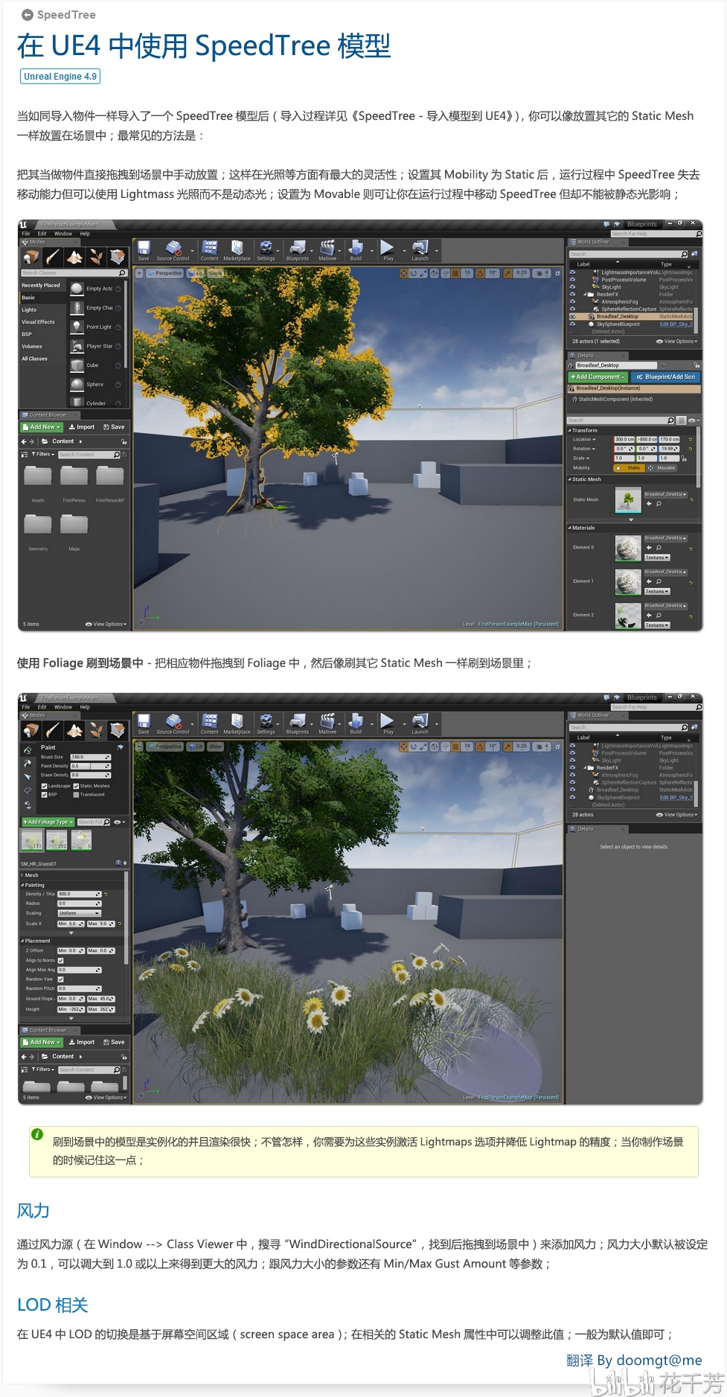Click Blueprint/Add Script button
The height and width of the screenshot is (1397, 727).
point(666,377)
